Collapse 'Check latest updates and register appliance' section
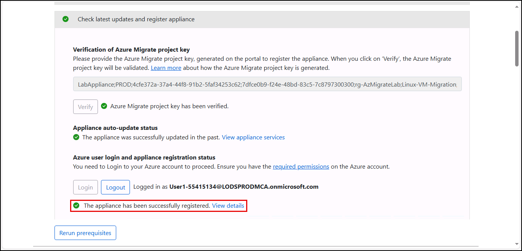522x251 pixels. [x=262, y=19]
